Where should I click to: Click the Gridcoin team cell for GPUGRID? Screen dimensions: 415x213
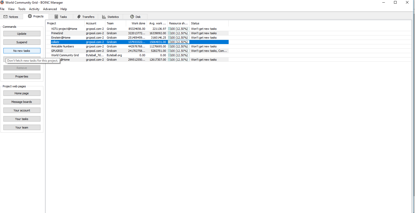click(x=112, y=51)
